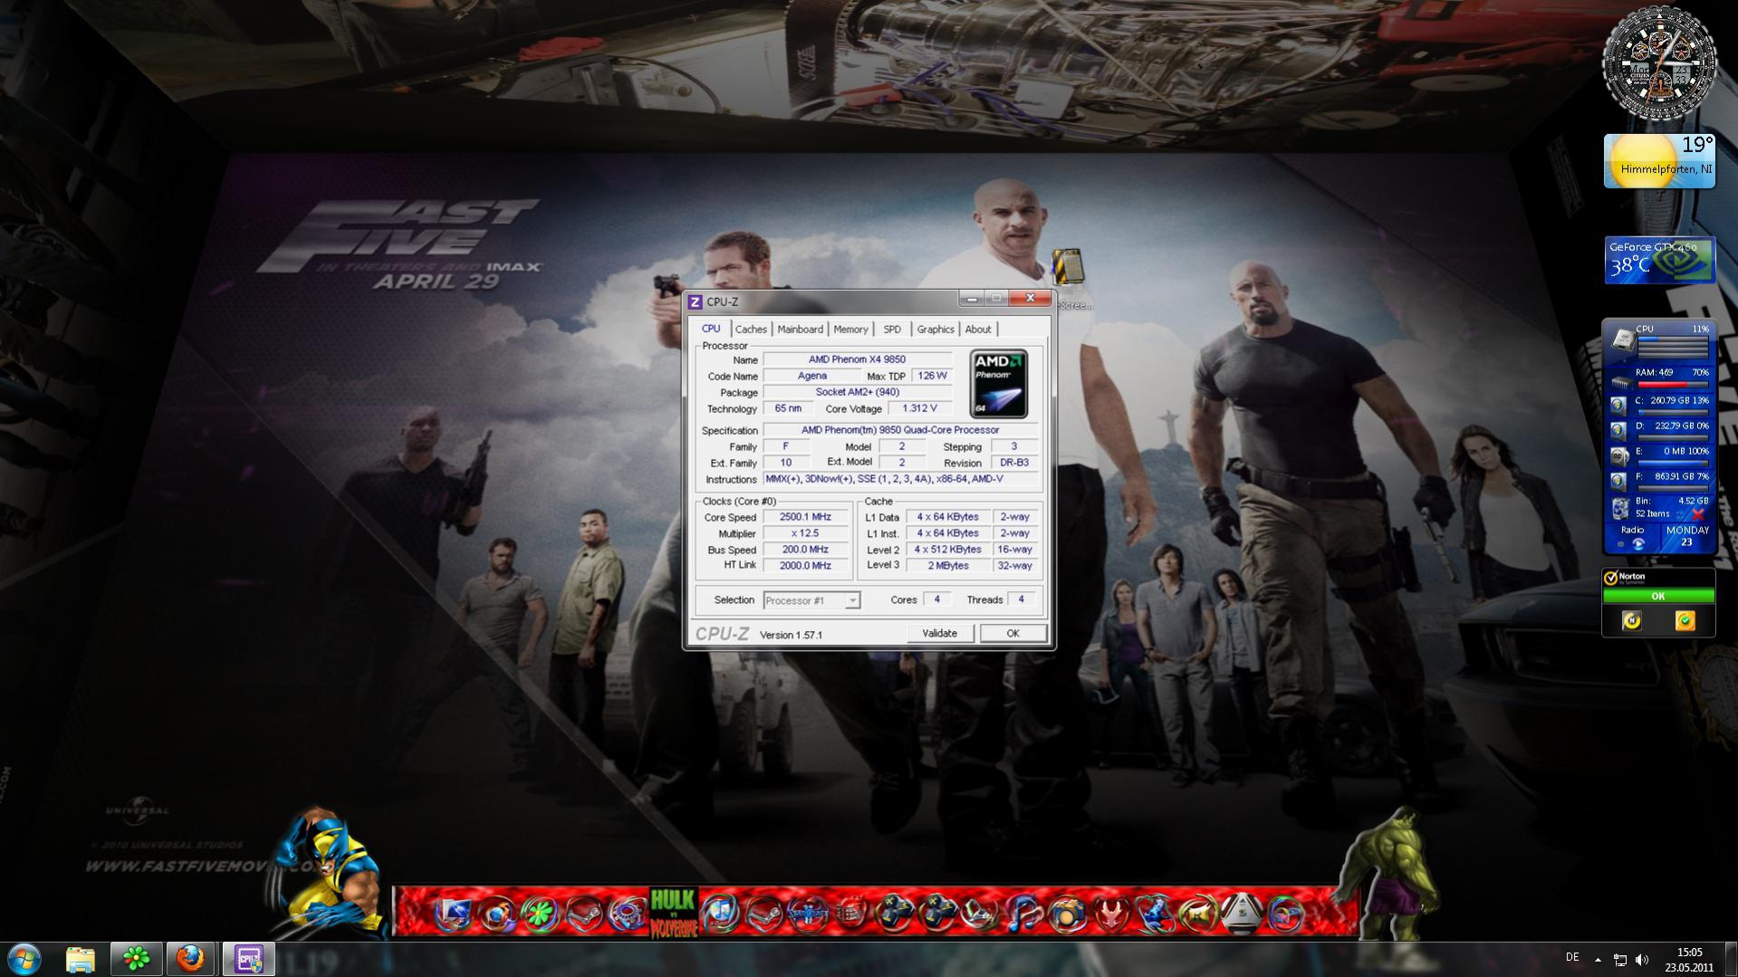The image size is (1738, 977).
Task: Click the RAM module icon in the system gadget
Action: click(1620, 382)
